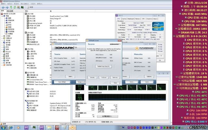This screenshot has width=208, height=130.
Task: Select the highlighted Overclock tree item
Action: click(x=8, y=27)
